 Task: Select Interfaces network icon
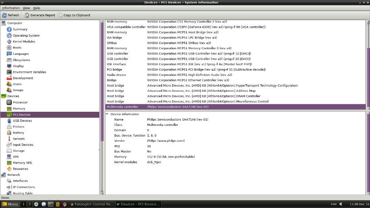tap(9, 181)
